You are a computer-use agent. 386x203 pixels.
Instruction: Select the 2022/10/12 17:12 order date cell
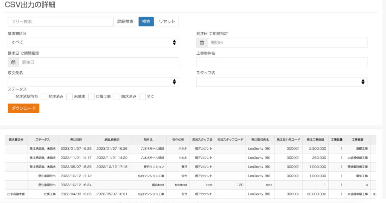point(76,176)
